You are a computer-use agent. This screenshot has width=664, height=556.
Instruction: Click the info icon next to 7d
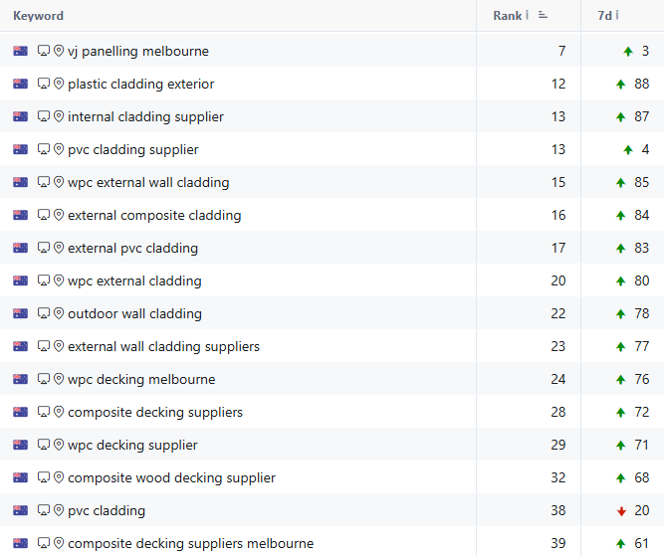pyautogui.click(x=617, y=15)
